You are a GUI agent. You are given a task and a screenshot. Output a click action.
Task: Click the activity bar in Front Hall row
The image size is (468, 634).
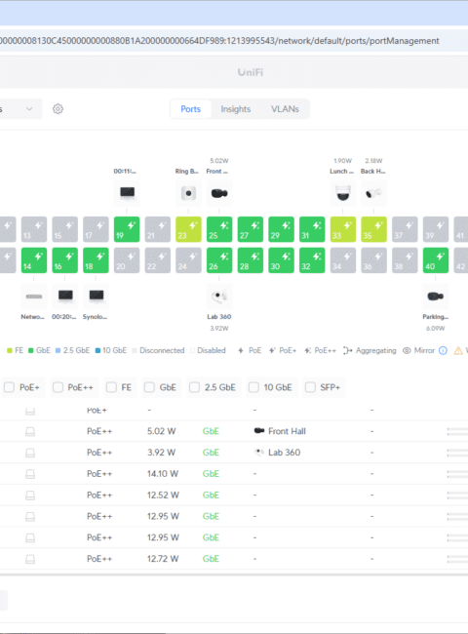pyautogui.click(x=457, y=431)
